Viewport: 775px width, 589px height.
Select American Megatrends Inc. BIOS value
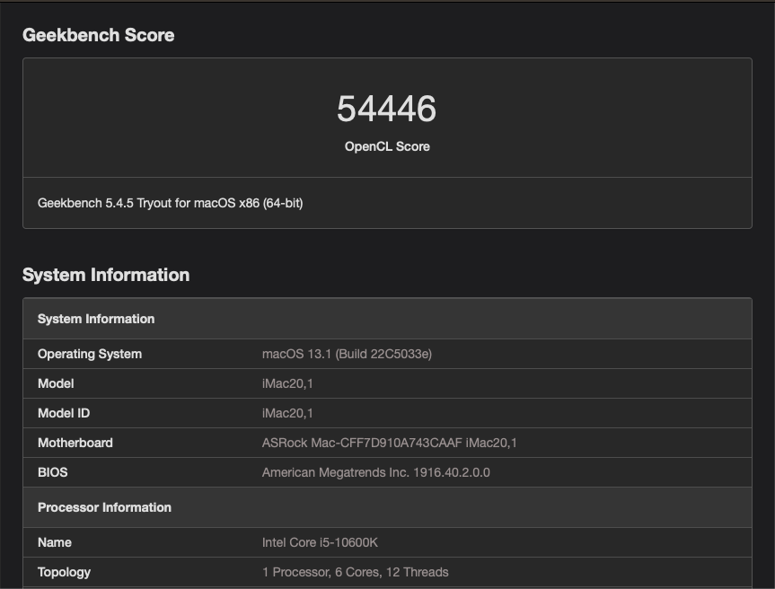376,472
